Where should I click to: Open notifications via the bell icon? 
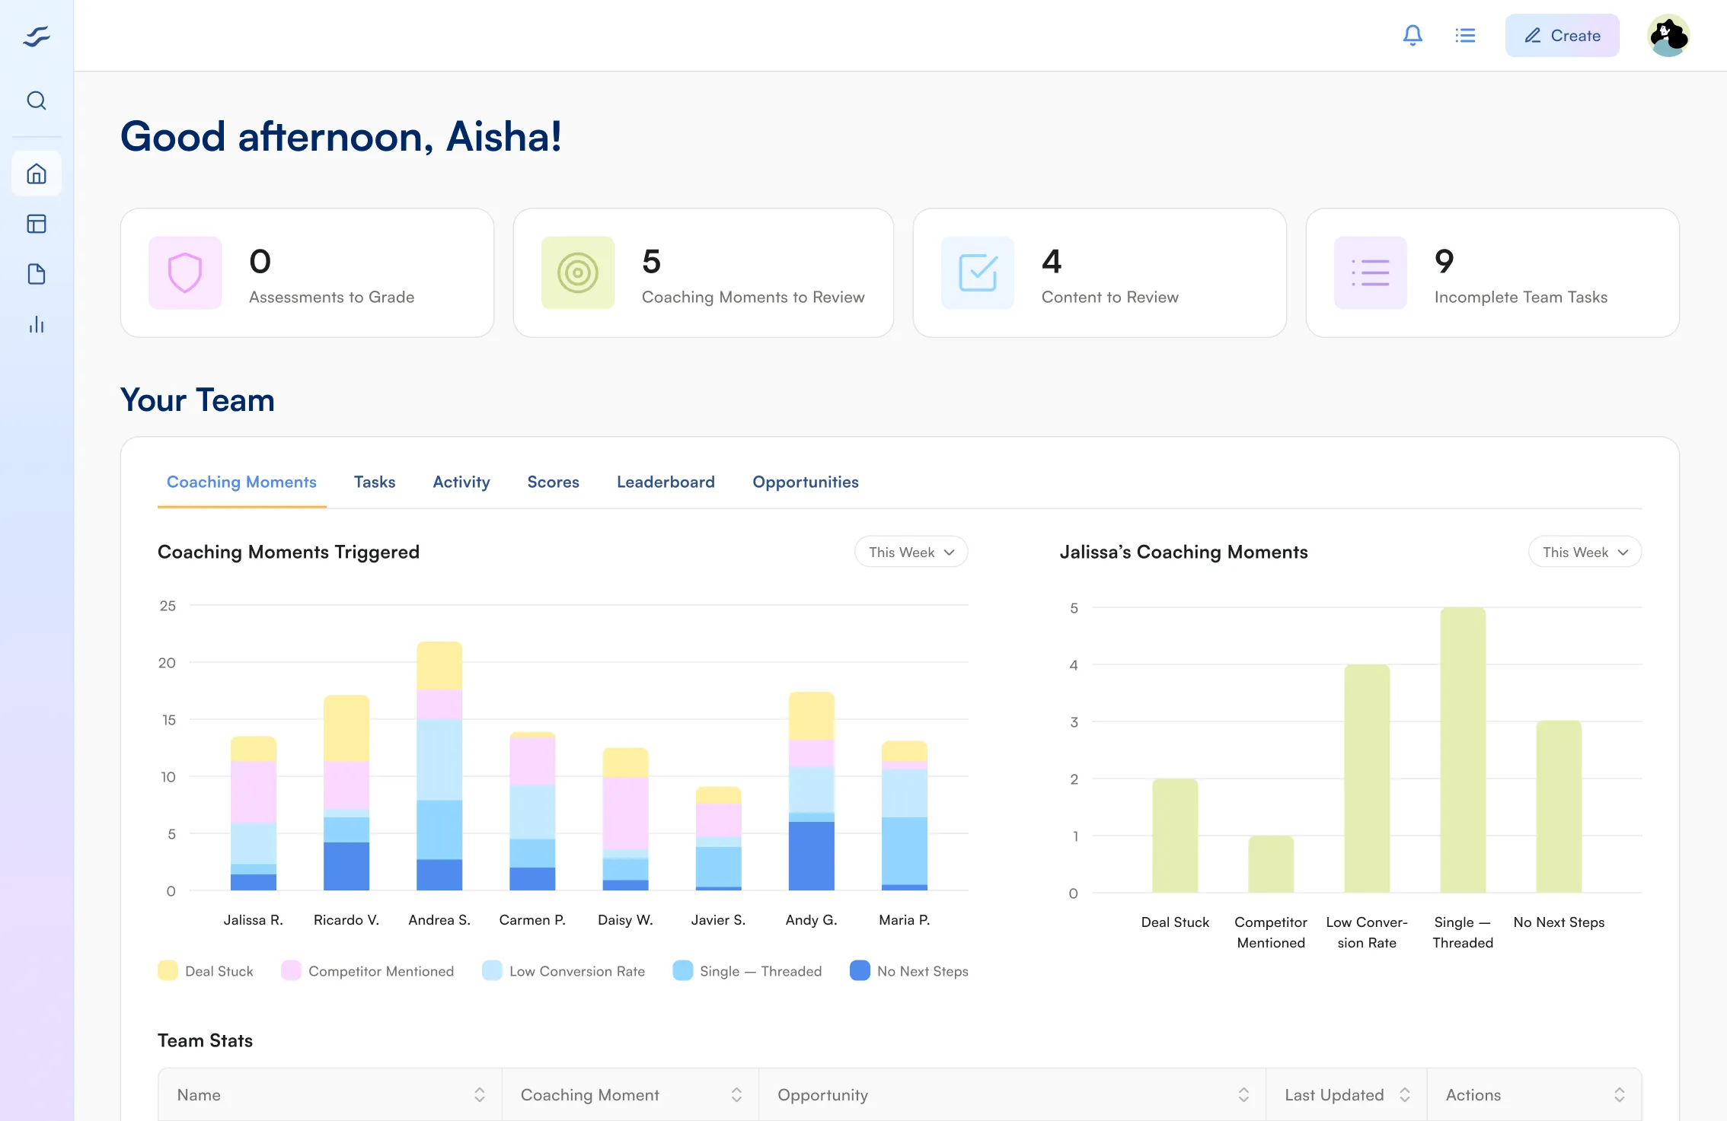click(1413, 34)
